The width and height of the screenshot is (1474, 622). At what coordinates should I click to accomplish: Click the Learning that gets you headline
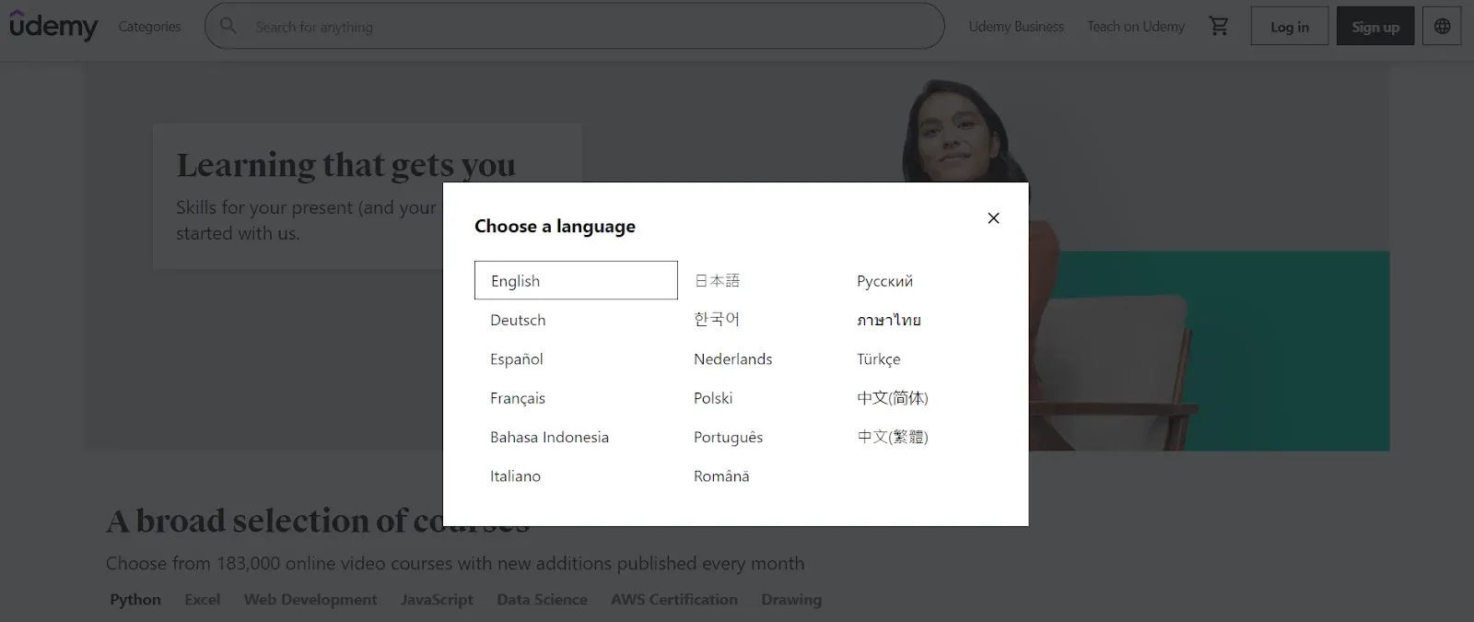(346, 165)
